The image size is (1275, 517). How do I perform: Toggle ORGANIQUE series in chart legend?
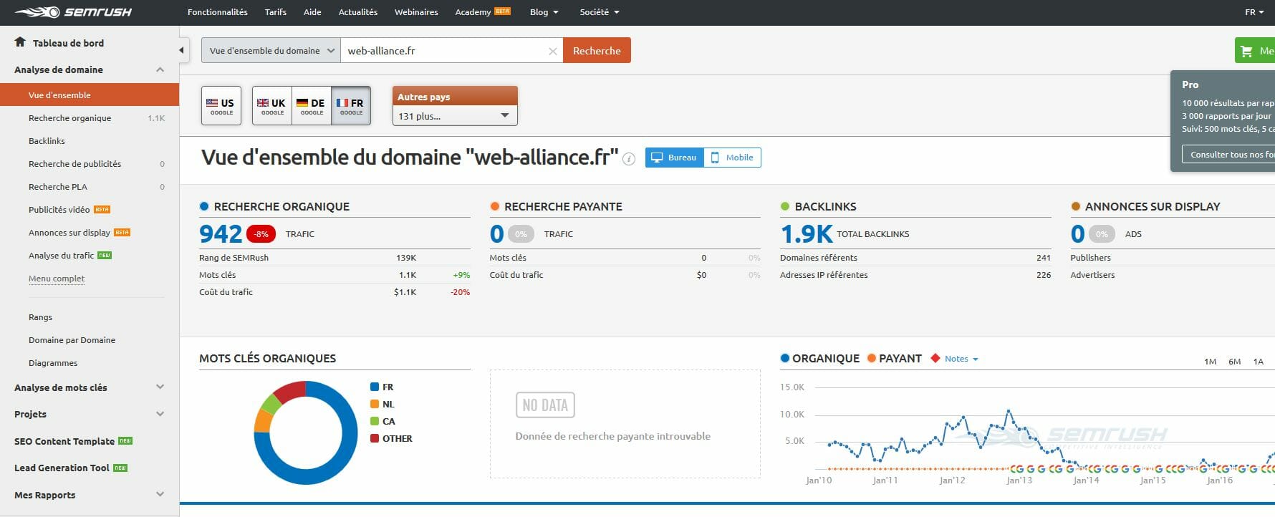click(820, 358)
